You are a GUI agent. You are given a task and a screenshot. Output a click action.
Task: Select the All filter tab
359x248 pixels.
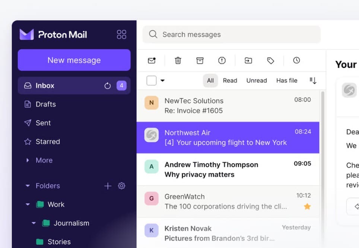210,80
